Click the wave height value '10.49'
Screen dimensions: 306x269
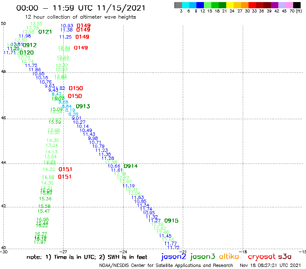[x=86, y=130]
